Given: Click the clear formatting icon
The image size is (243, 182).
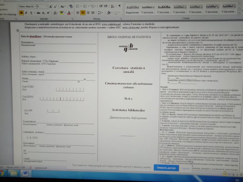Looking at the screenshot, I should tap(71, 6).
